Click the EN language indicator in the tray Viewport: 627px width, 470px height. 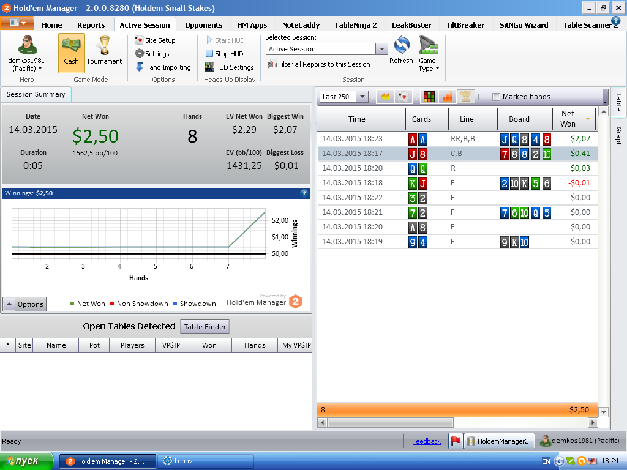(546, 461)
